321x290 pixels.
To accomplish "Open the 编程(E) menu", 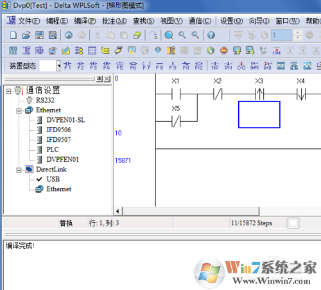I will click(57, 21).
